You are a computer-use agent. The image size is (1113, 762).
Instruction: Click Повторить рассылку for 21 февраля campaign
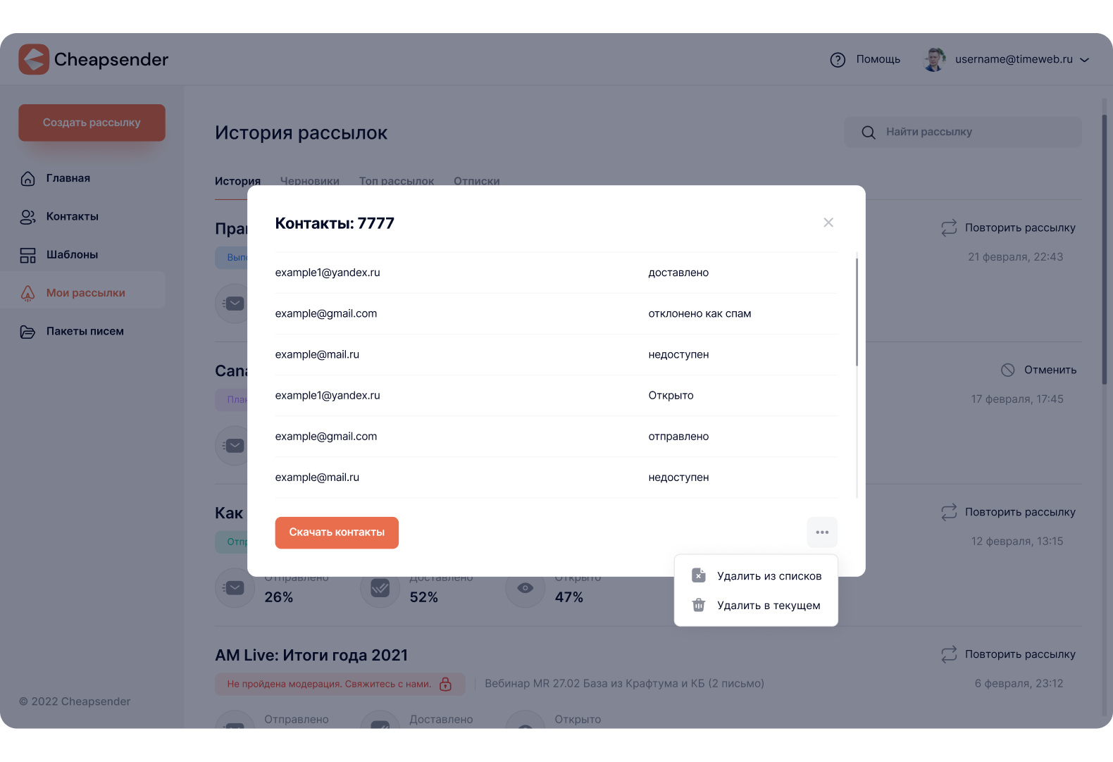[x=1008, y=227]
